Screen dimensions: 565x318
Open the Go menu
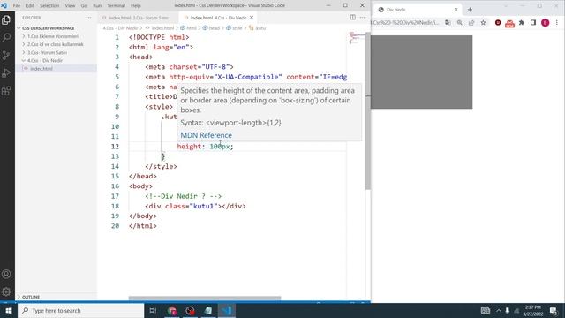point(84,6)
